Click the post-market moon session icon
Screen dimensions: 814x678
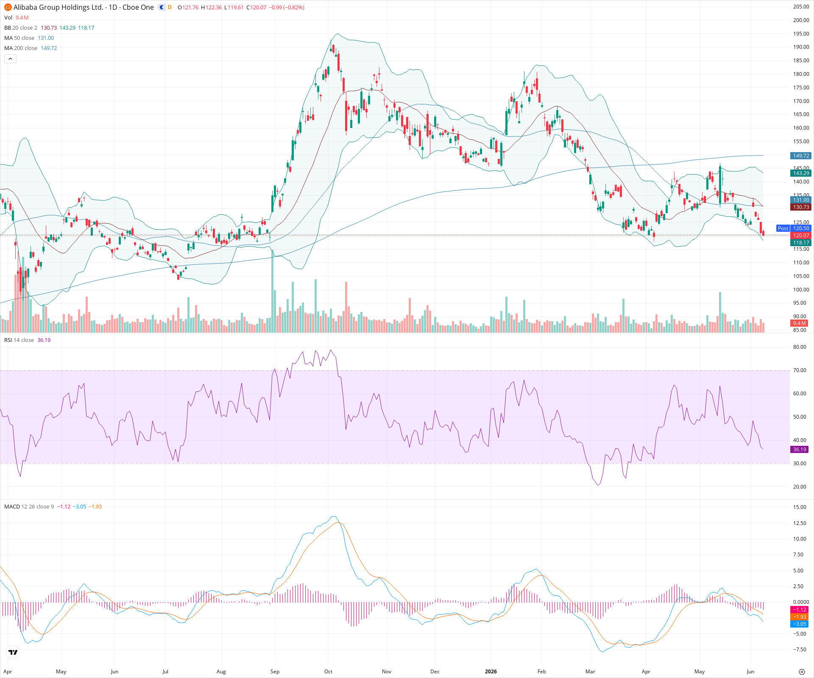click(162, 7)
